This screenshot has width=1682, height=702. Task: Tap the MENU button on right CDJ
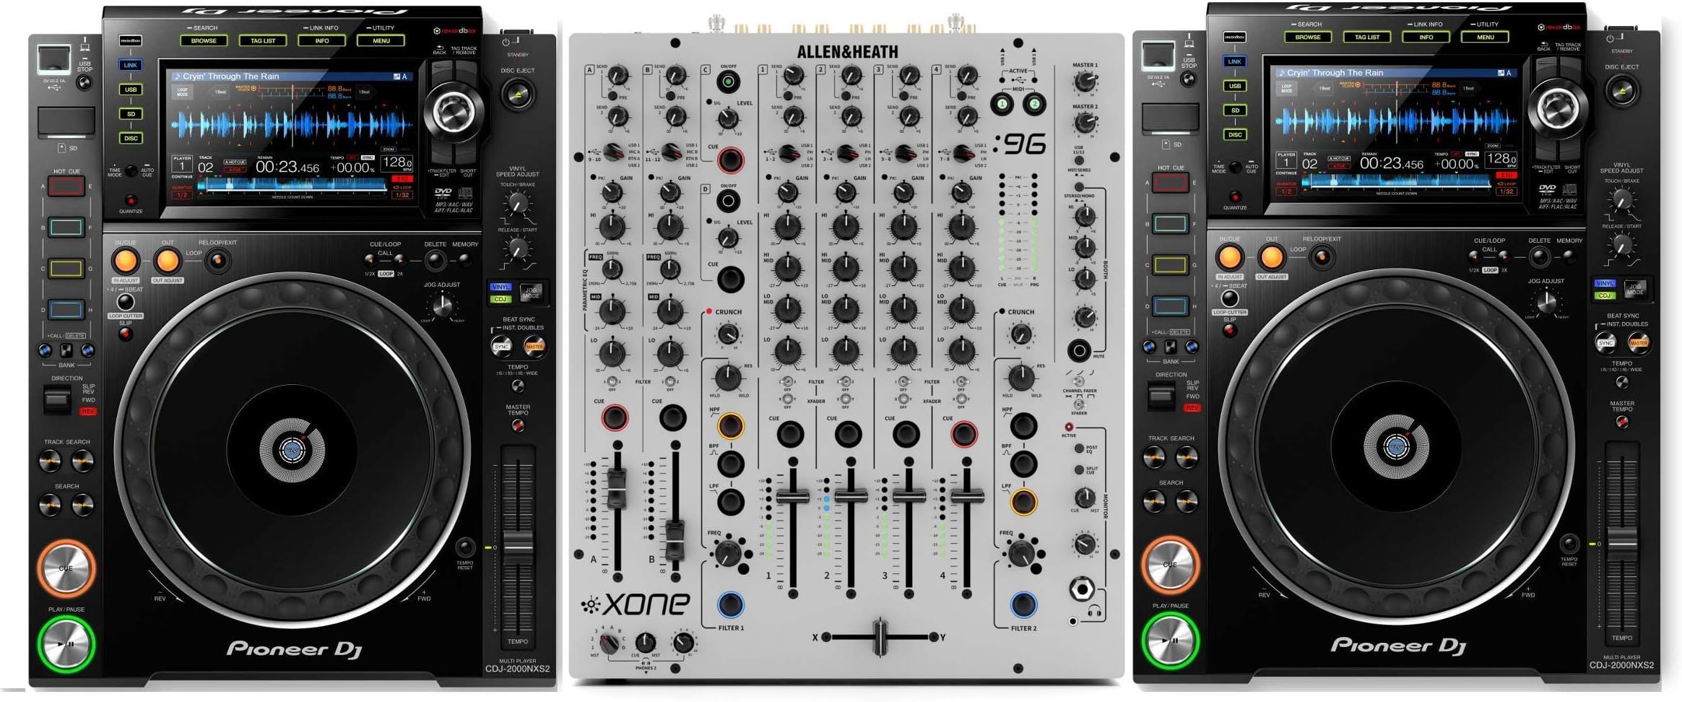click(1486, 38)
